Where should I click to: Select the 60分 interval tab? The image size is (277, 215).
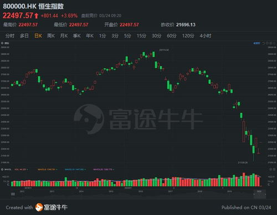coord(172,36)
